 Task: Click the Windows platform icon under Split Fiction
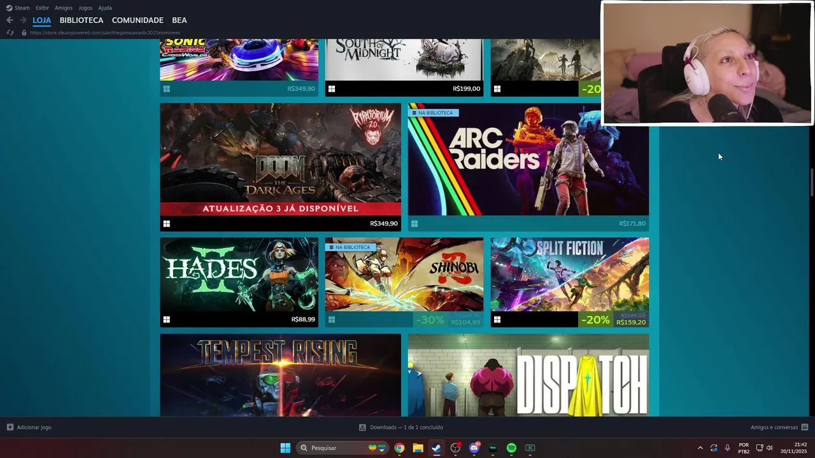click(497, 319)
